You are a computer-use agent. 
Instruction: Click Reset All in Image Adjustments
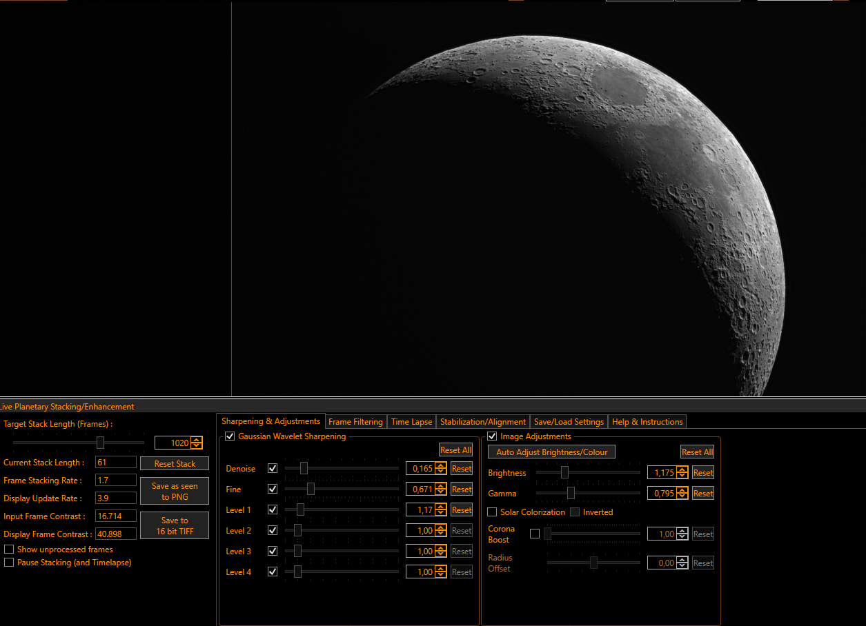point(698,452)
